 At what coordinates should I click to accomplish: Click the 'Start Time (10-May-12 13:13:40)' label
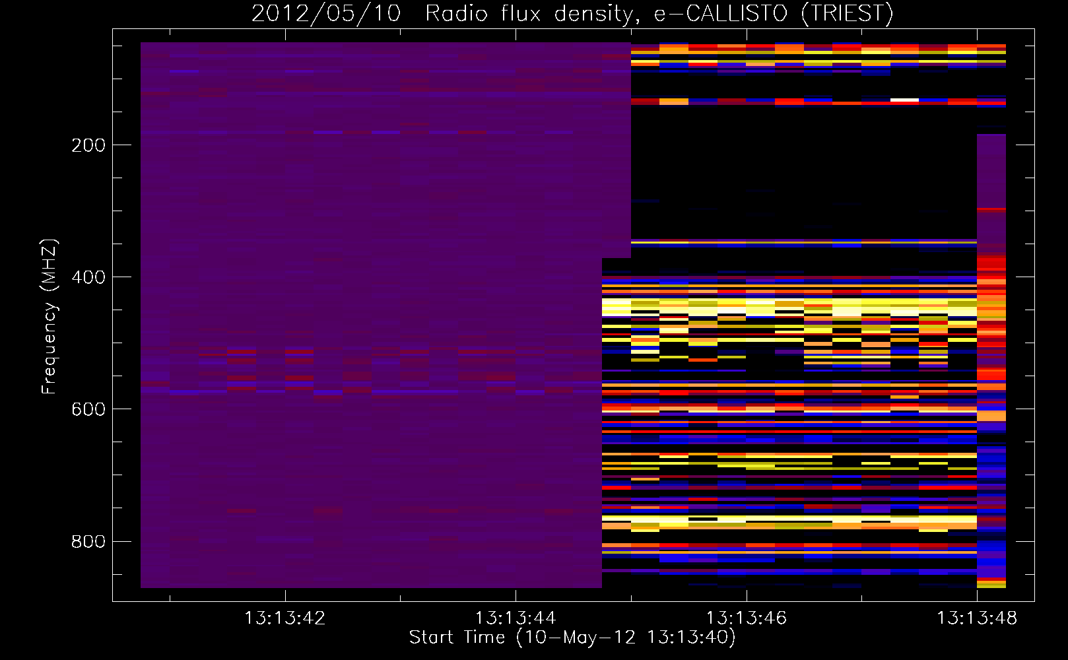pyautogui.click(x=572, y=638)
